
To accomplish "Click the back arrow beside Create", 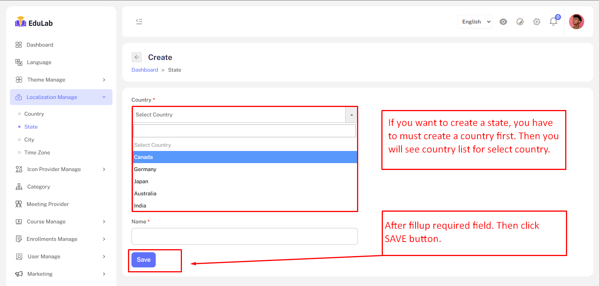I will click(x=137, y=57).
